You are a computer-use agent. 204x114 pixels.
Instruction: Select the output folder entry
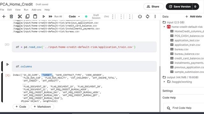click(x=181, y=77)
